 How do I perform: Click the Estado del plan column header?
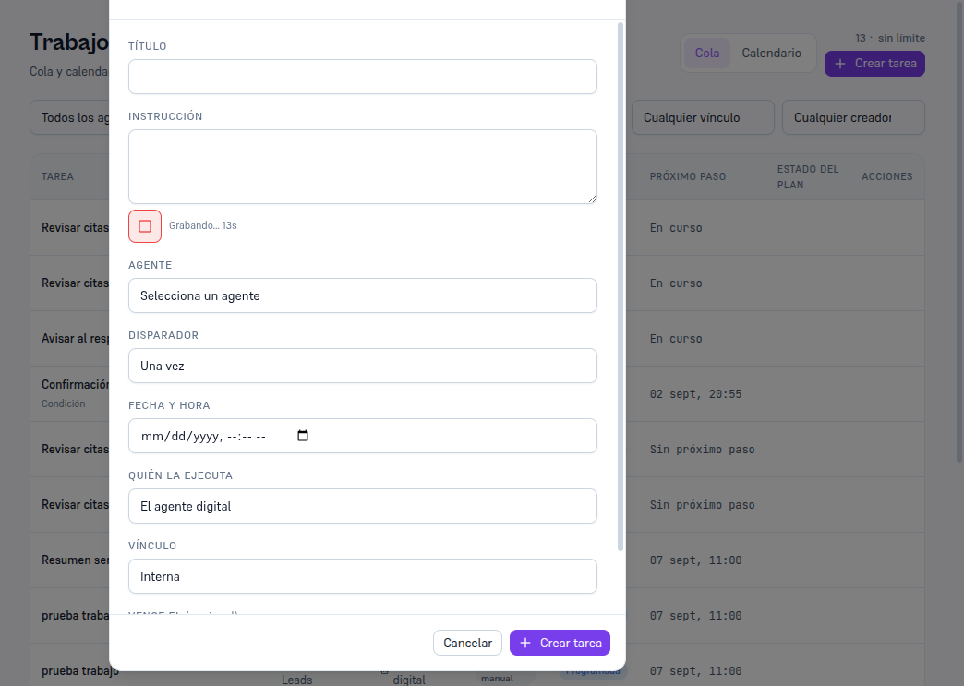808,176
